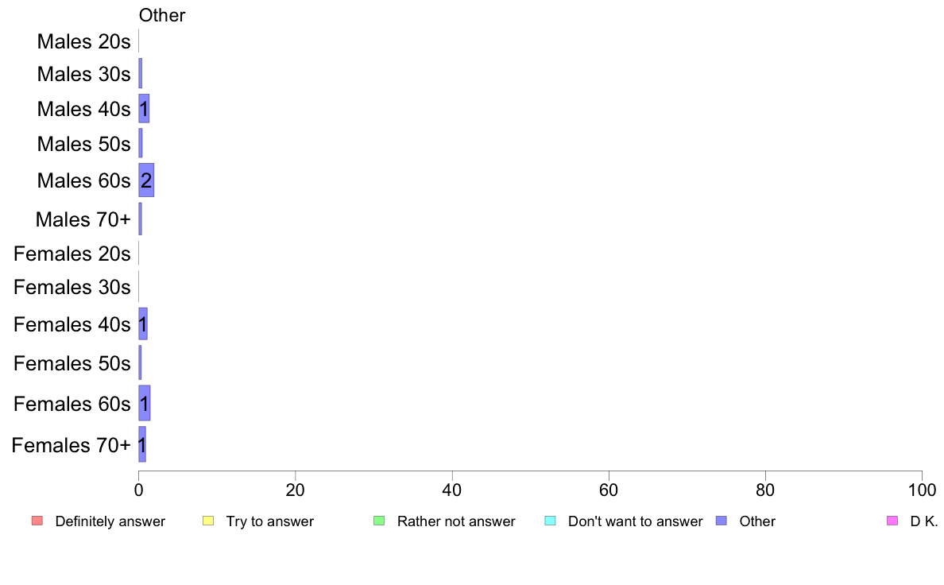Image resolution: width=944 pixels, height=585 pixels.
Task: Click the green Rather not answer swatch
Action: click(x=379, y=521)
